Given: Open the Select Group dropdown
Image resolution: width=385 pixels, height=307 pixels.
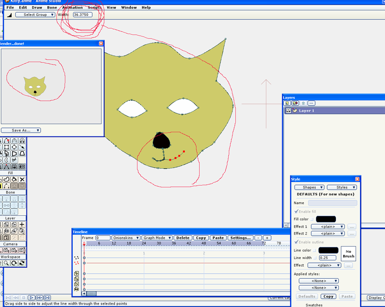Looking at the screenshot, I should [x=35, y=15].
